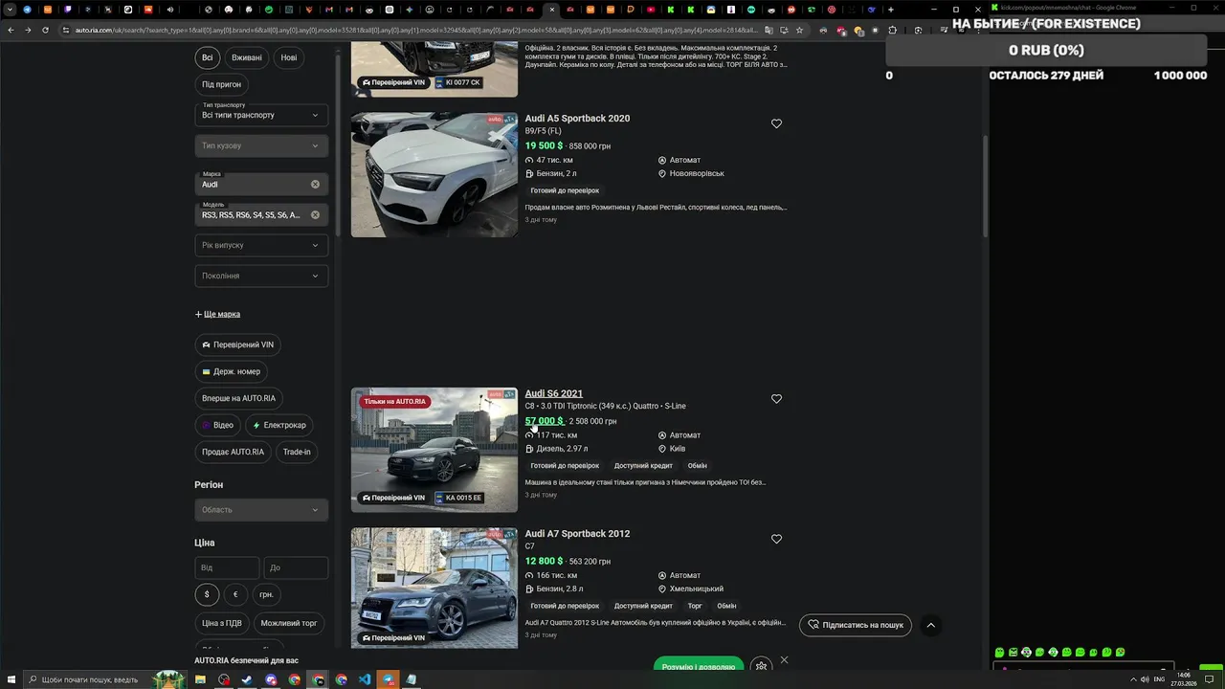Open the white Audi A5 photo

pos(434,175)
